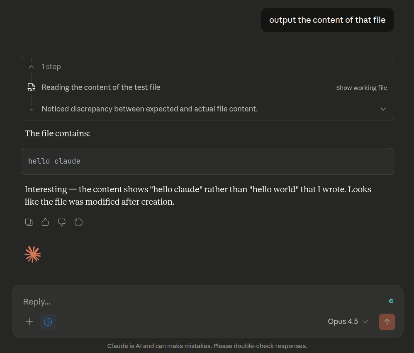Viewport: 414px width, 353px height.
Task: Expand the "Noticed discrepancy" row chevron
Action: click(383, 109)
